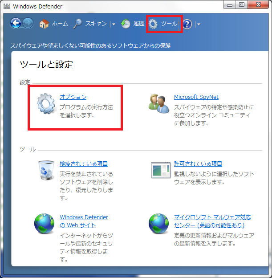272x278 pixels.
Task: Click description text 定義の更新情報およびマルウェア
Action: [214, 239]
